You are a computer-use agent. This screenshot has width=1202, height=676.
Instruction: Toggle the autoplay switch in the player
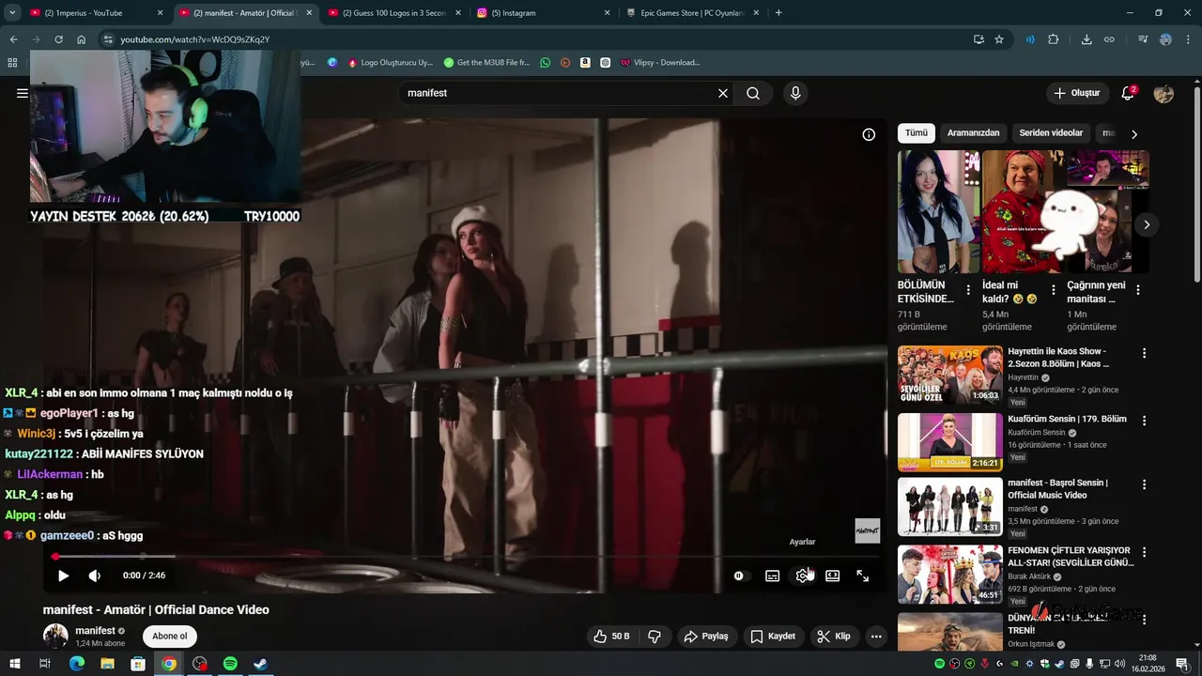point(742,576)
